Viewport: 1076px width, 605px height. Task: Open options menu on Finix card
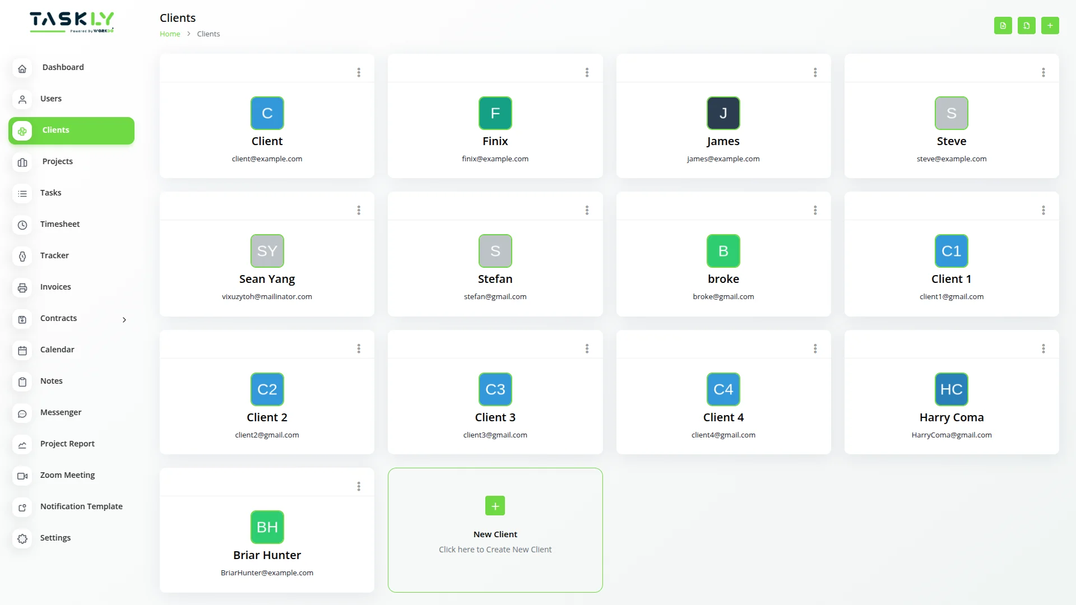tap(587, 72)
